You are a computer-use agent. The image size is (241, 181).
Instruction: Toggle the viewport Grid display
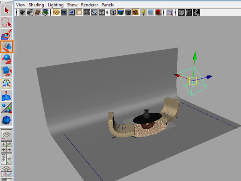click(56, 12)
